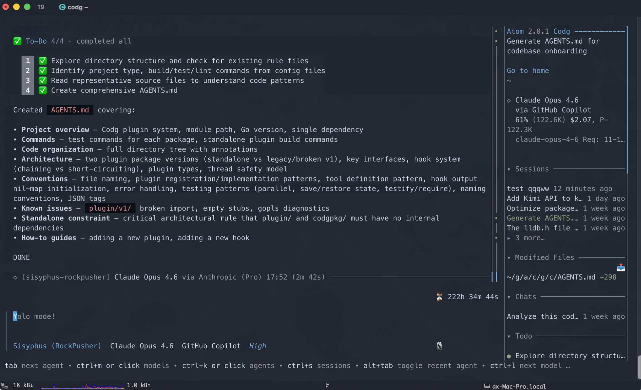
Task: Click the 61% (122.6K) context usage text
Action: pos(541,120)
